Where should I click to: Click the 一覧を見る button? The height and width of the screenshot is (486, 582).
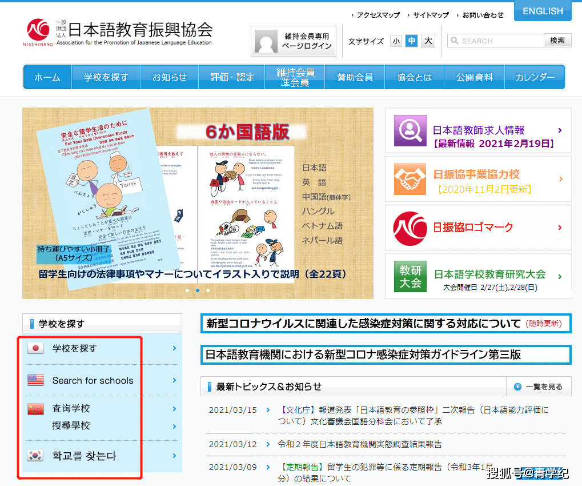click(x=539, y=387)
